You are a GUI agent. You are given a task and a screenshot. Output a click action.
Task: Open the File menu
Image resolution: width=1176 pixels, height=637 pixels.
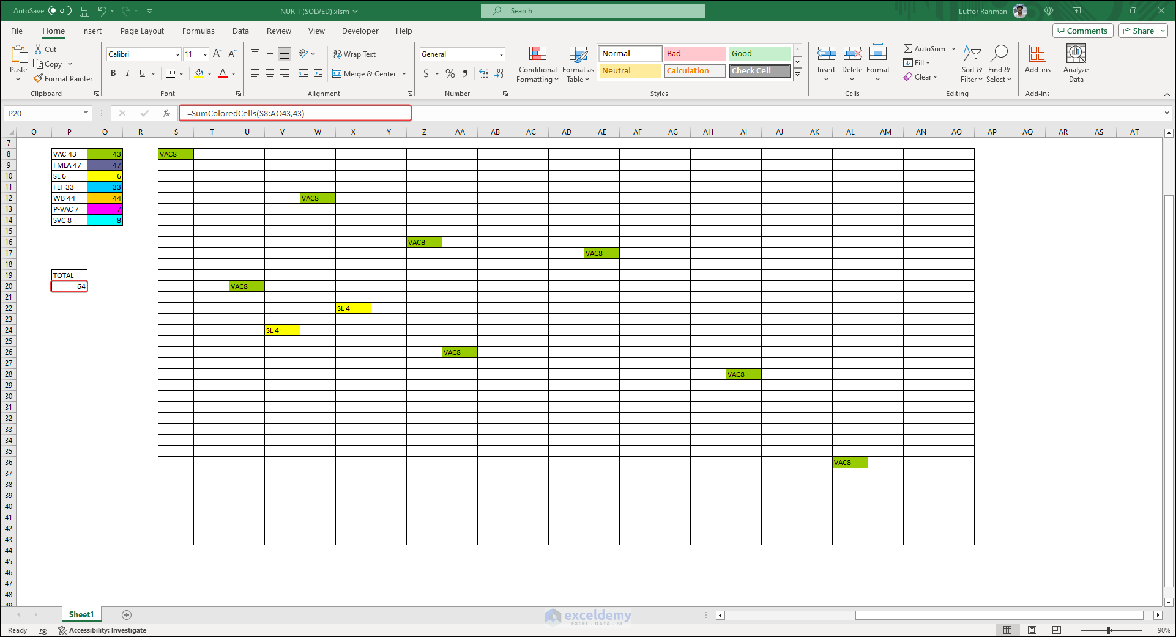17,31
